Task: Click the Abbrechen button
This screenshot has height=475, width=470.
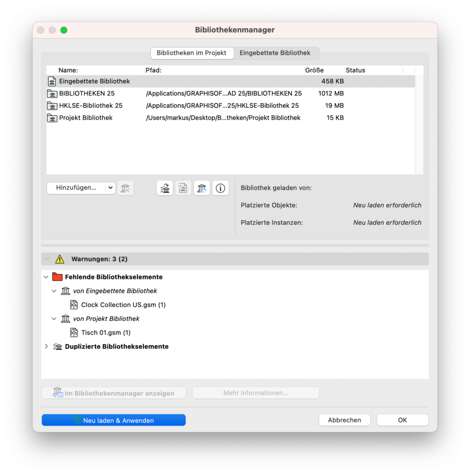Action: point(344,420)
